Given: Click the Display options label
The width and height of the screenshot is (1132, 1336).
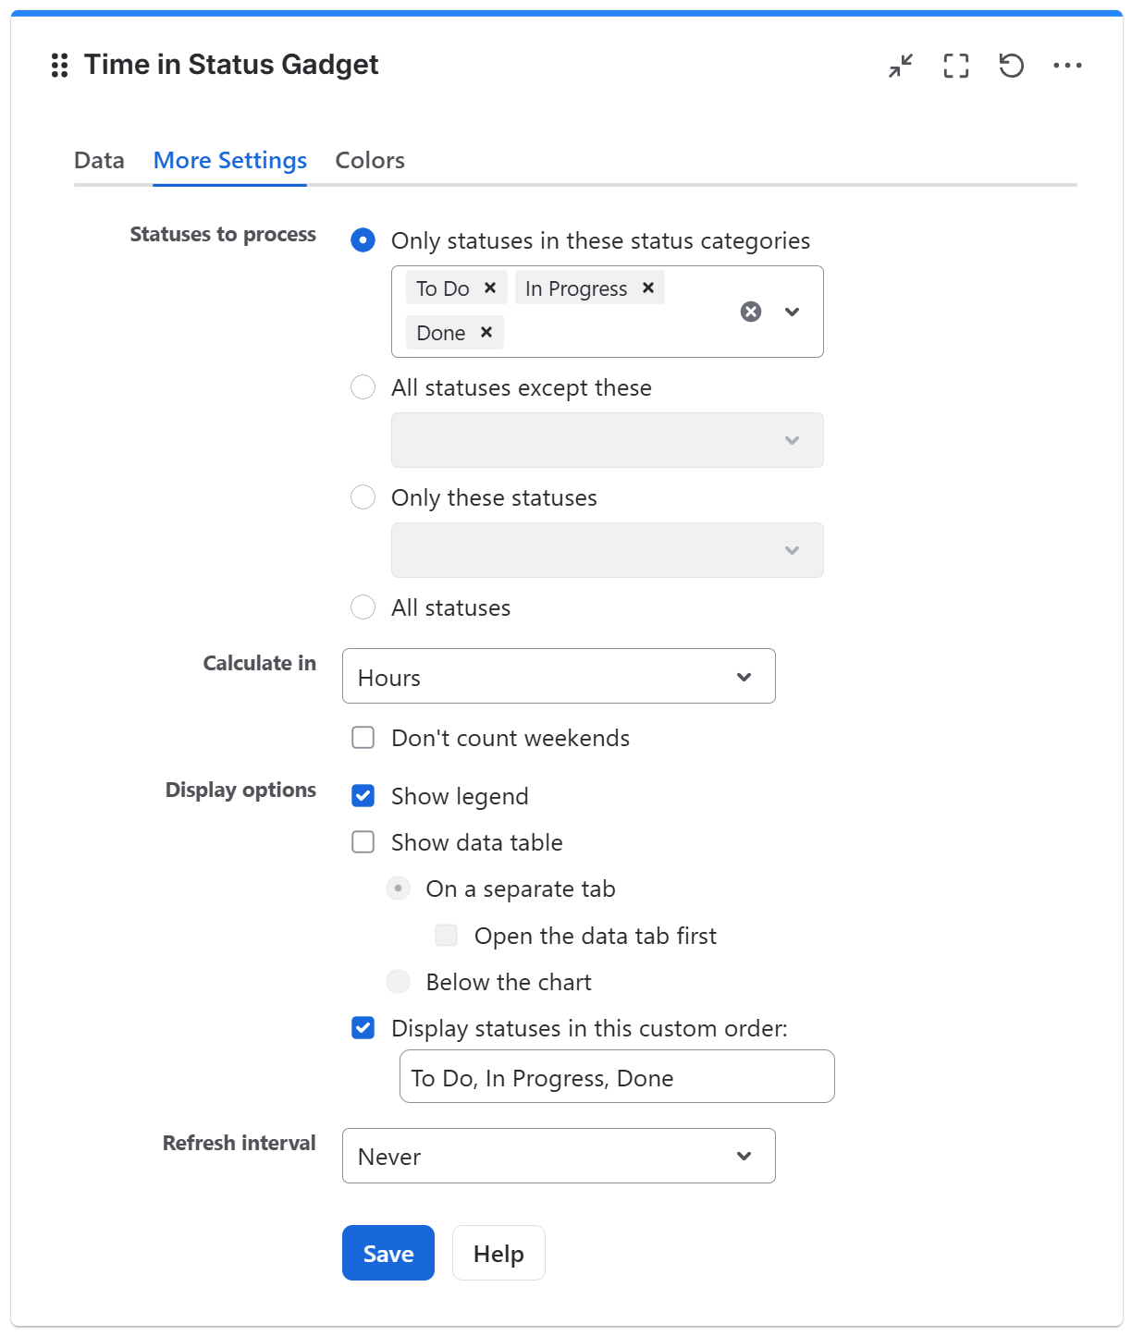Looking at the screenshot, I should tap(240, 790).
